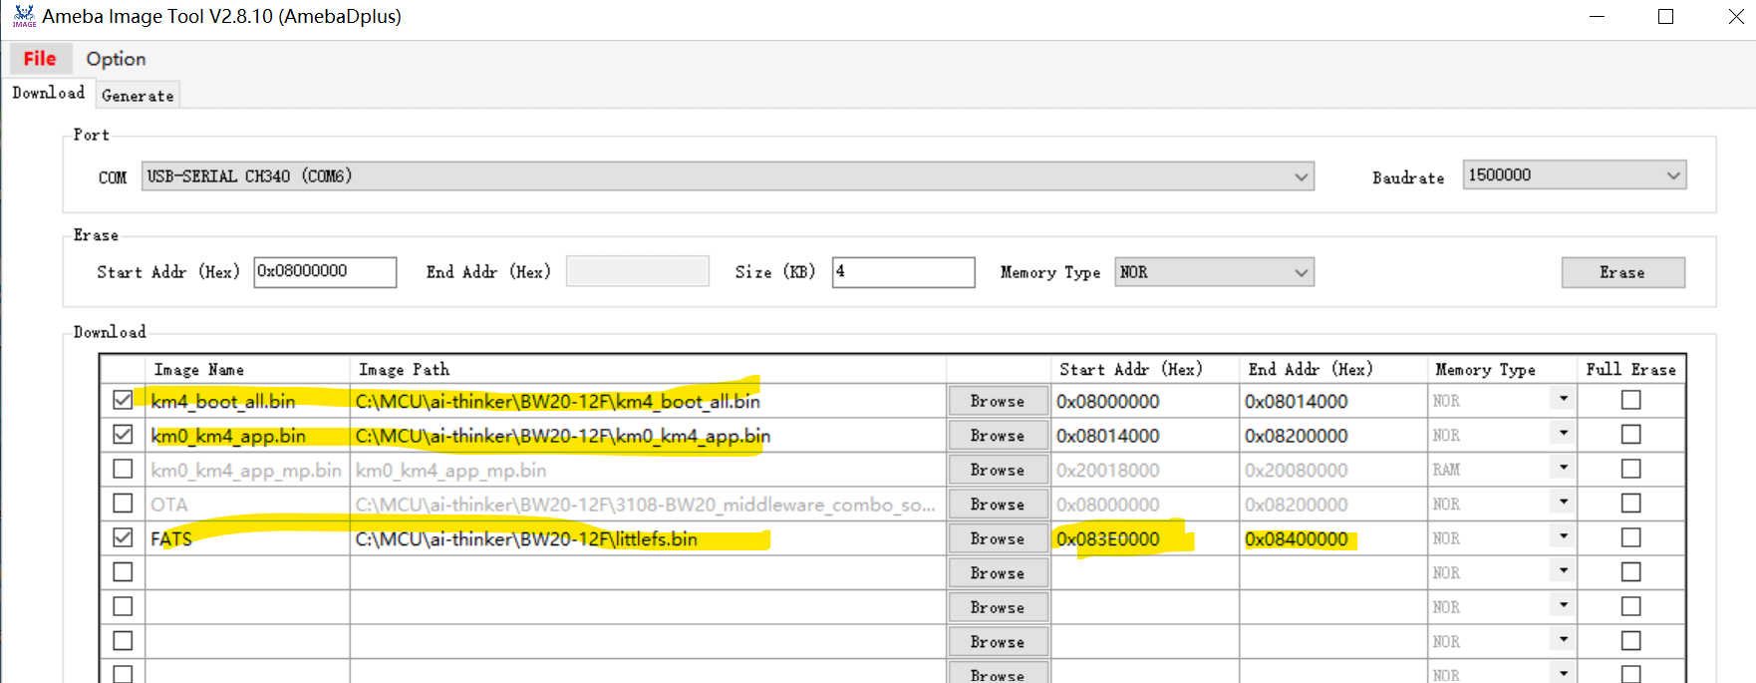Uncheck the km4_boot_all.bin image row
The image size is (1756, 683).
(123, 401)
